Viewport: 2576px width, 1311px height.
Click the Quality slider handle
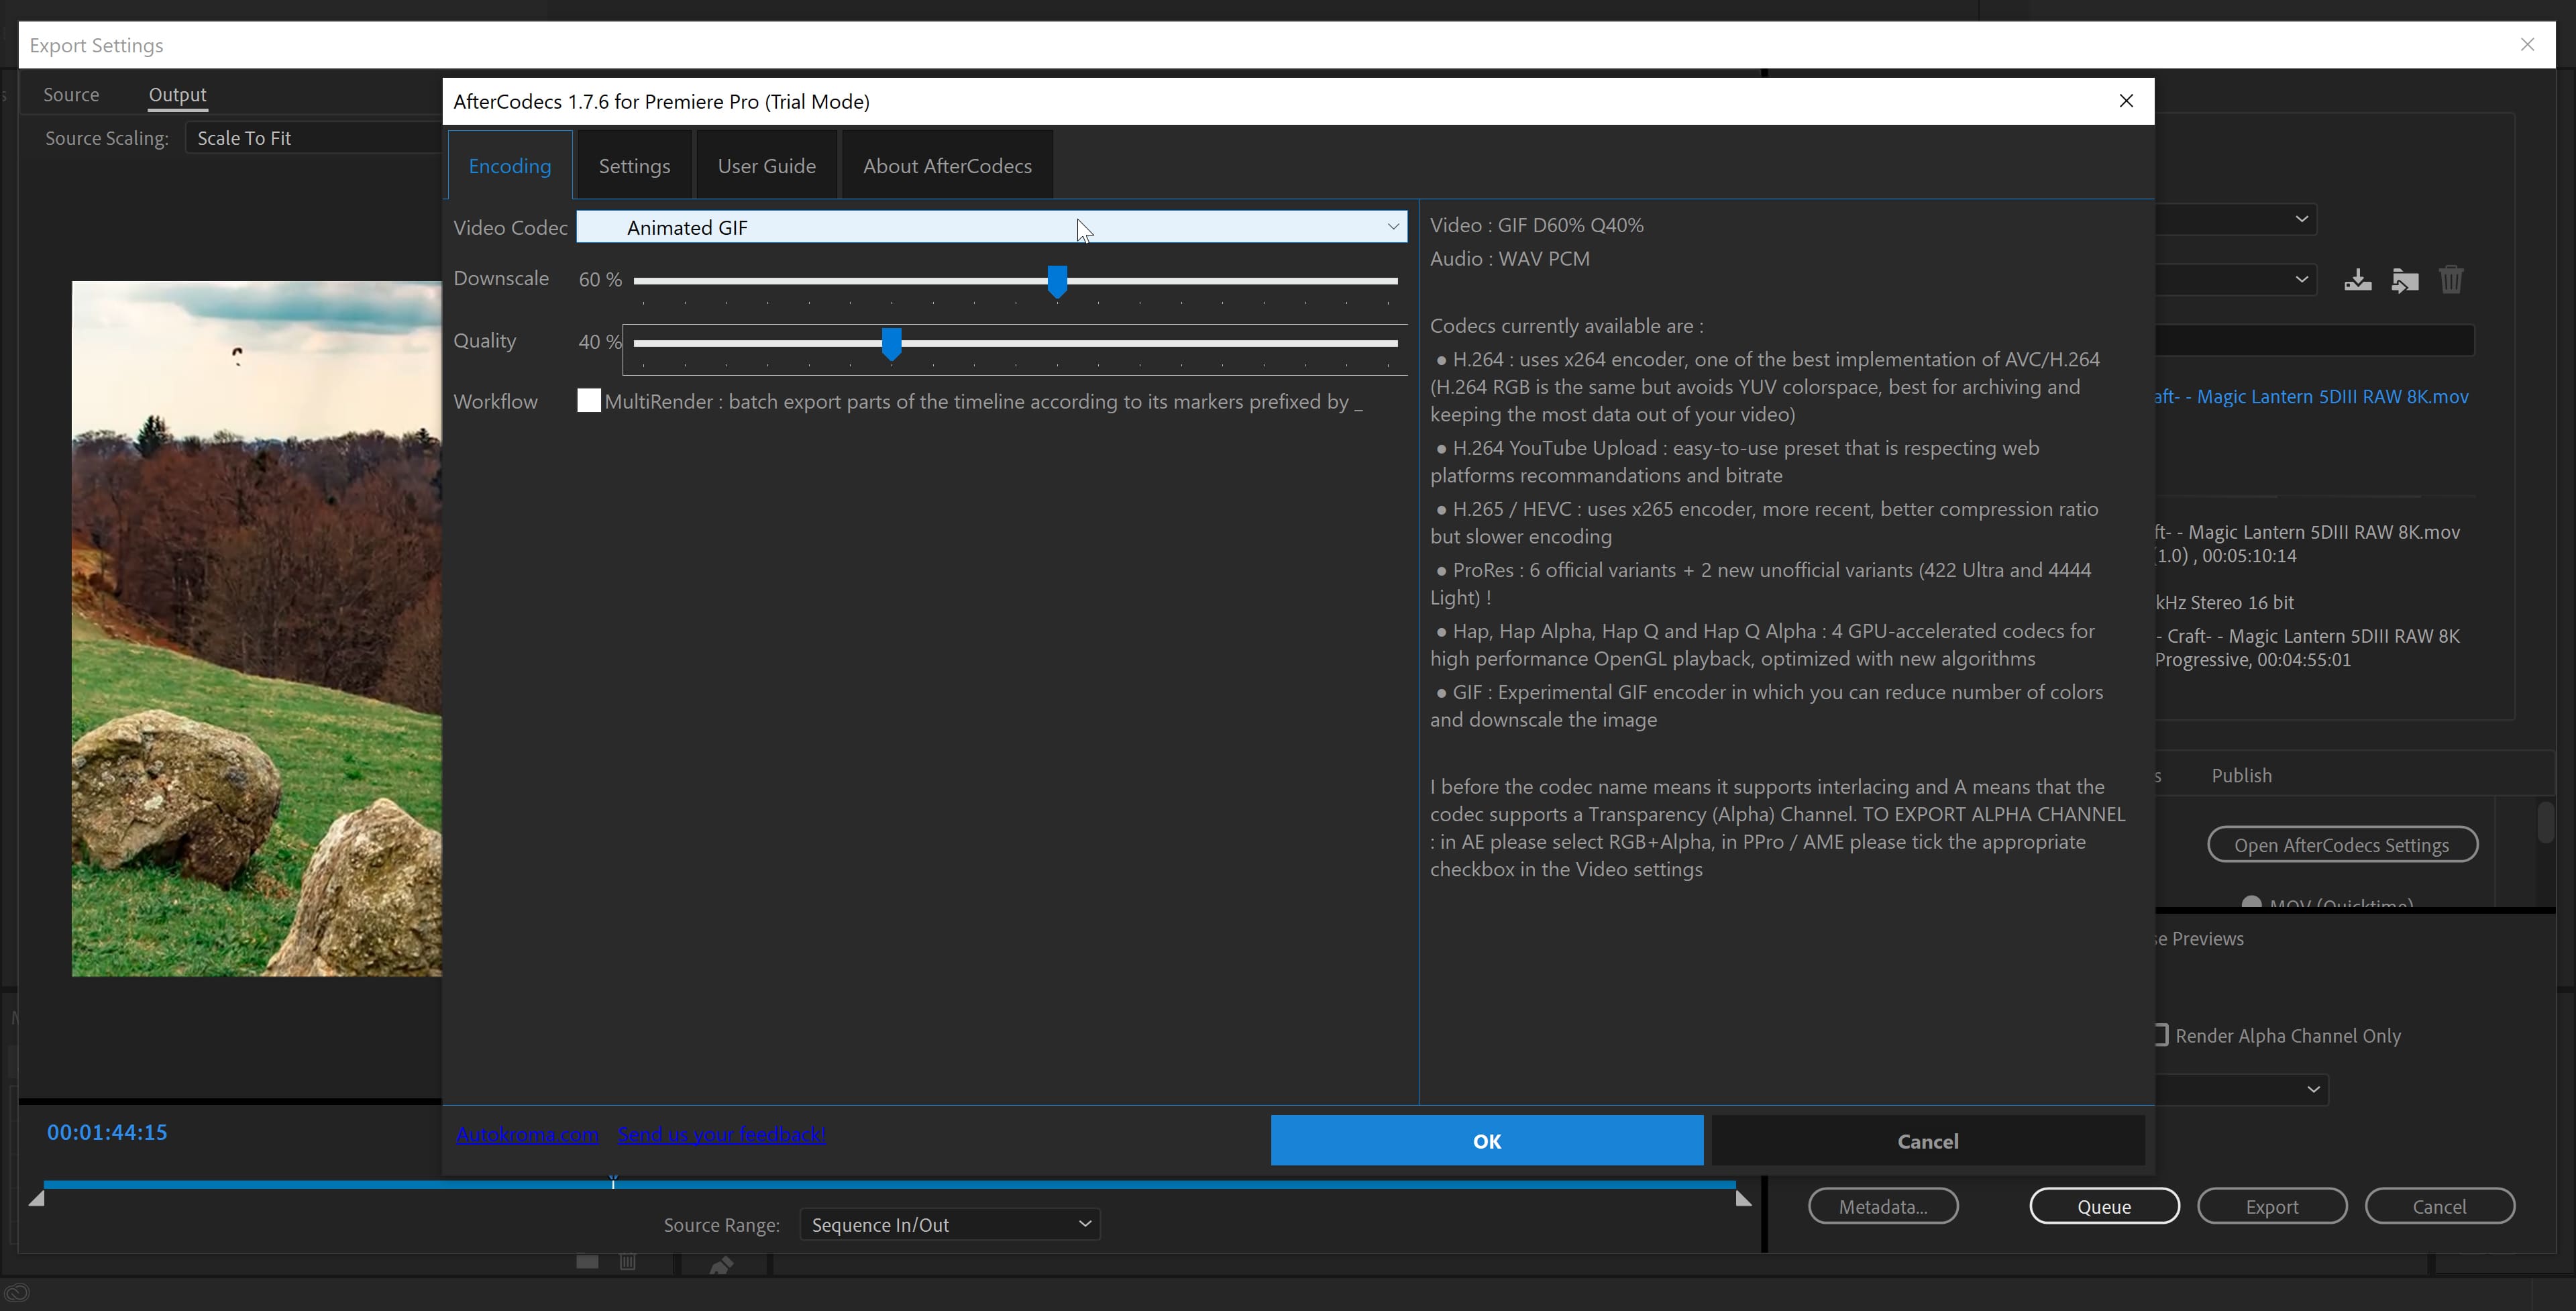pos(891,343)
